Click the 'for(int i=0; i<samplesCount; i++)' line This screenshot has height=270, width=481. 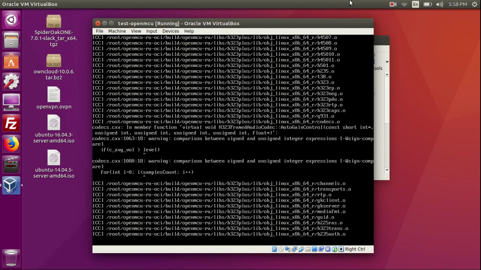pyautogui.click(x=147, y=172)
